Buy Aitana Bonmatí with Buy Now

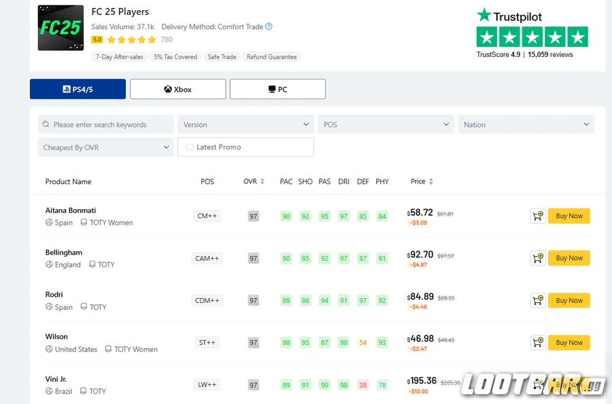[x=569, y=216]
